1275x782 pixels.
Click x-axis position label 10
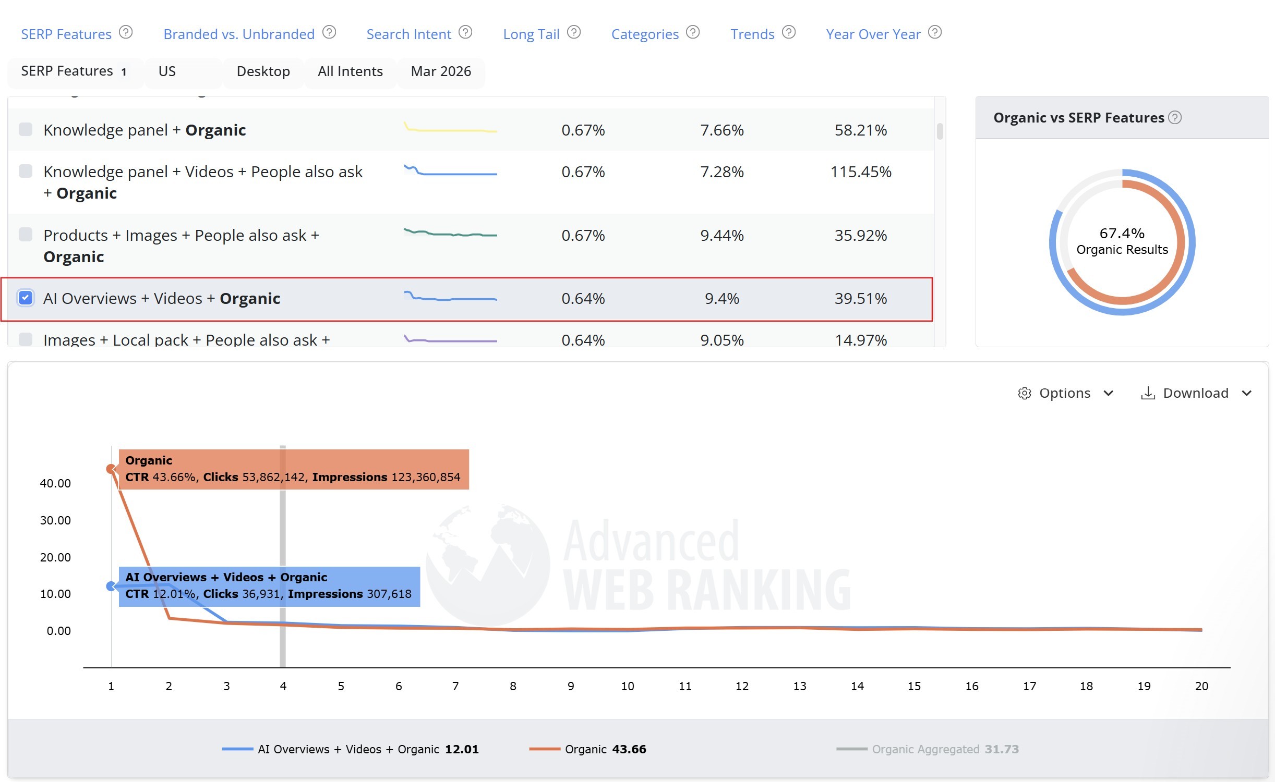(628, 686)
